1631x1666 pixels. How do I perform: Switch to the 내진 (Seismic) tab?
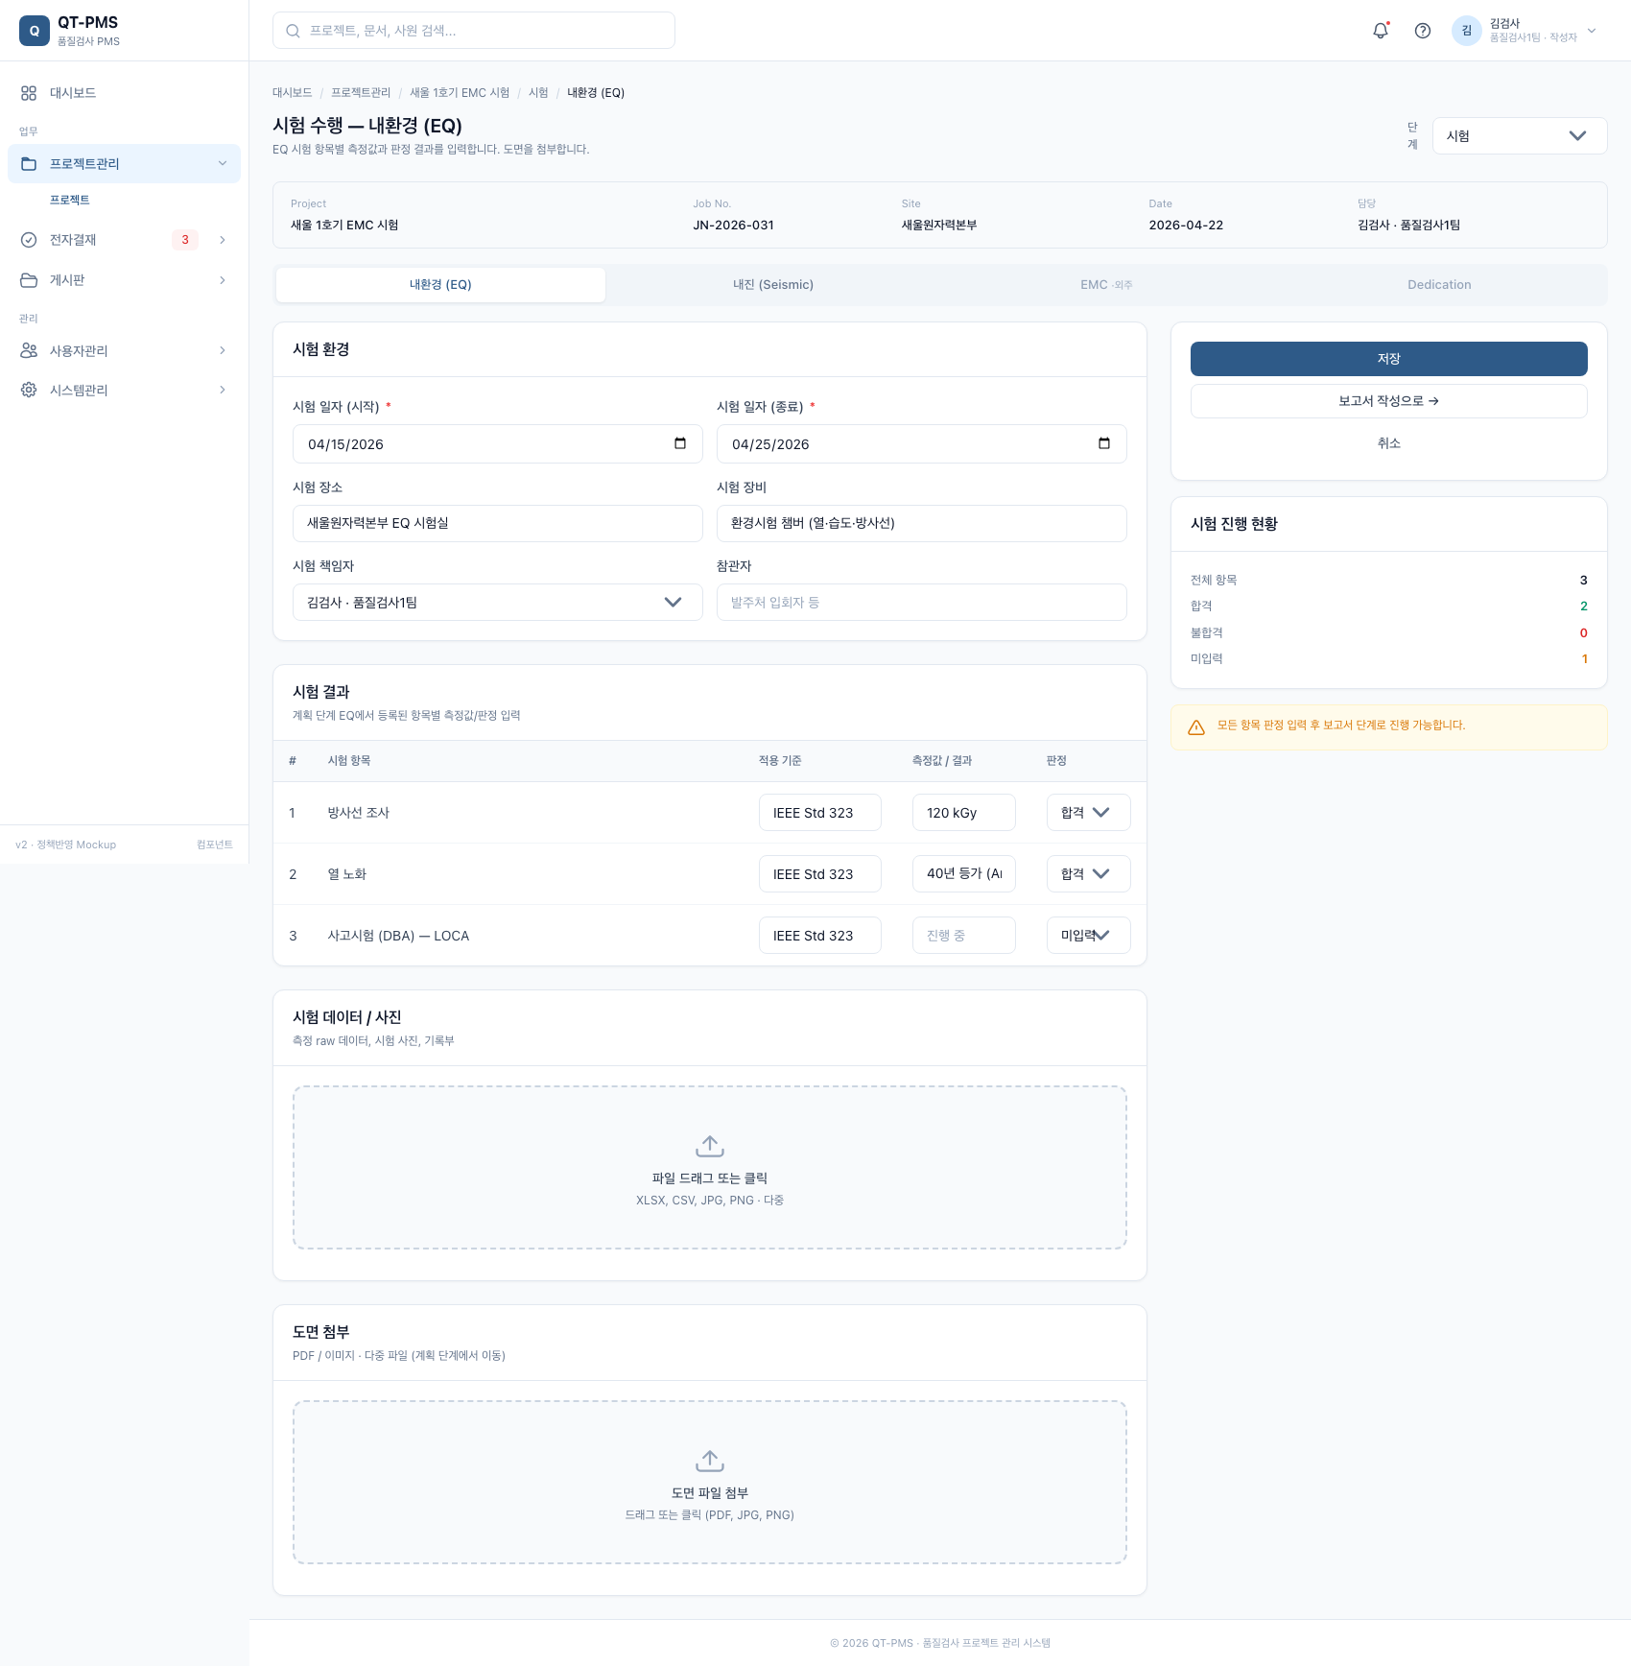773,285
